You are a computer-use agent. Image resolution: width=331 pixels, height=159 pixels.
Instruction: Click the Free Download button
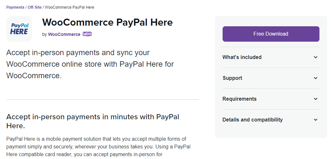(x=271, y=34)
